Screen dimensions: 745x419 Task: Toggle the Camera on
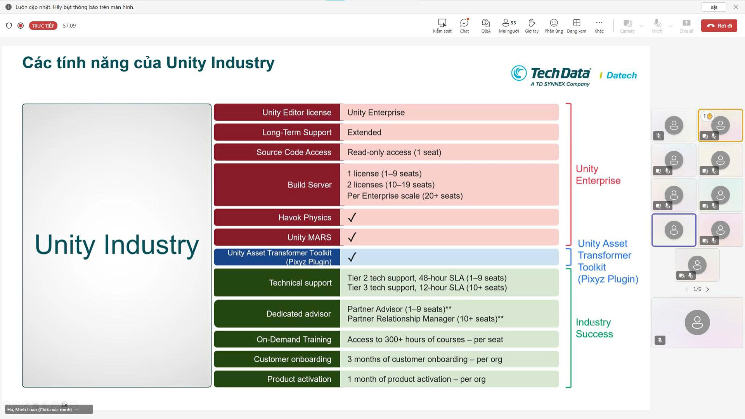tap(627, 26)
